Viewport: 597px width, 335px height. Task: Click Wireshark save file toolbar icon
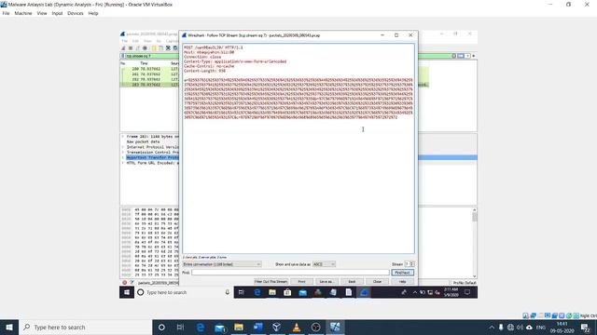point(160,48)
